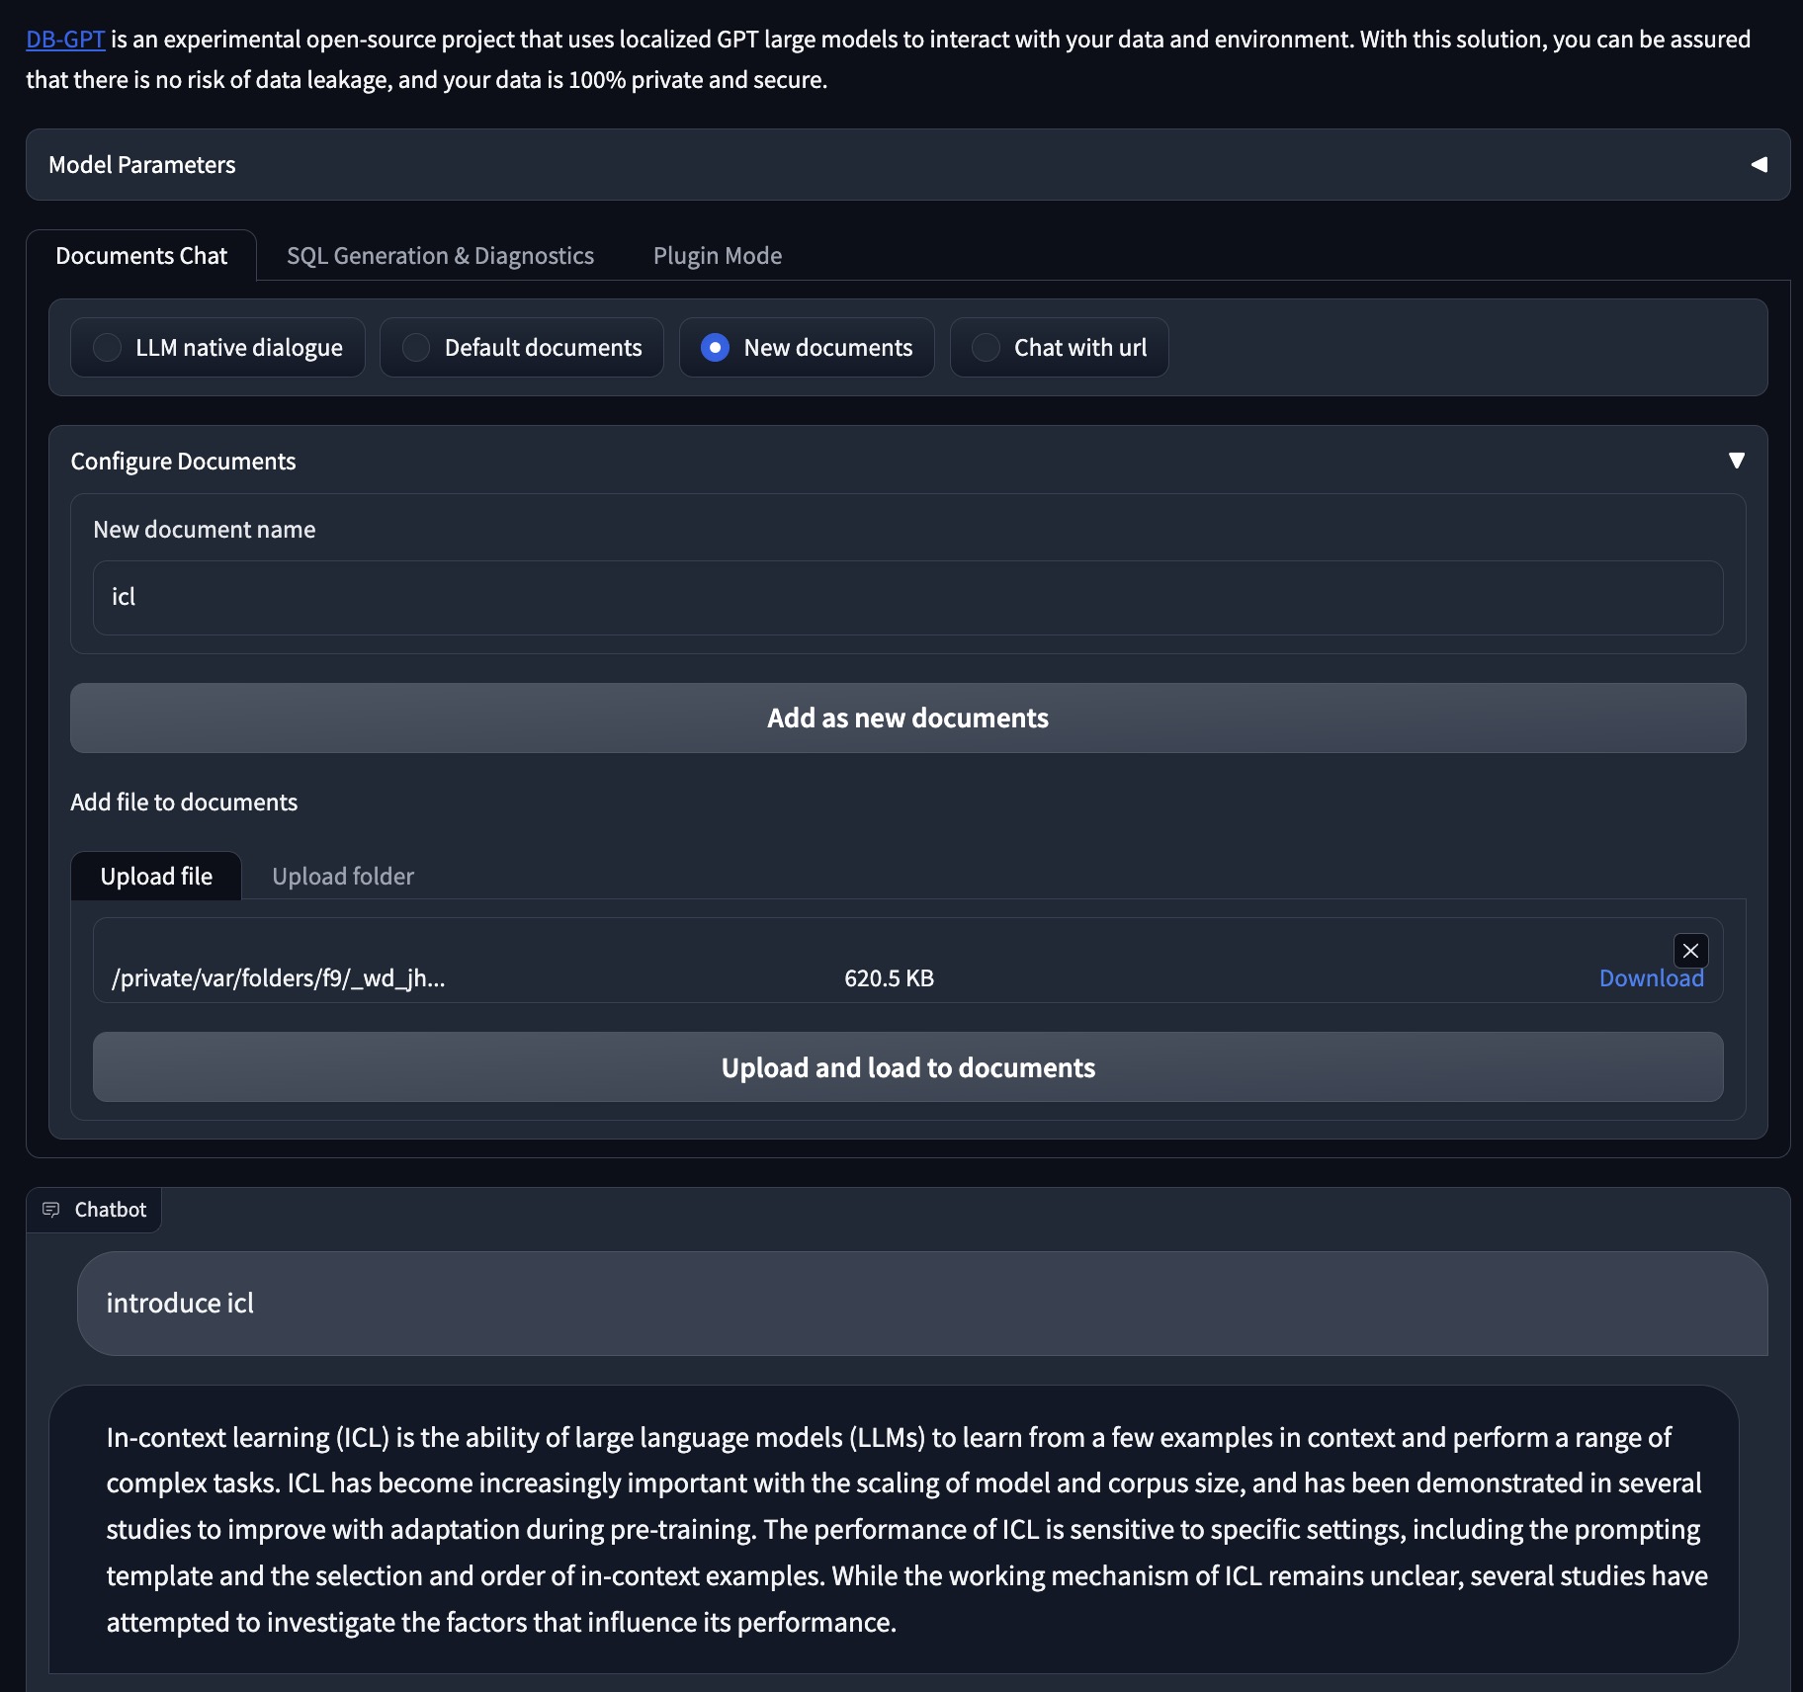This screenshot has width=1803, height=1692.
Task: Click the 'introduce icl' chat message
Action: (x=180, y=1304)
